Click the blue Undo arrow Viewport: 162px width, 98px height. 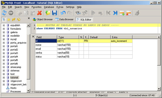click(63, 13)
